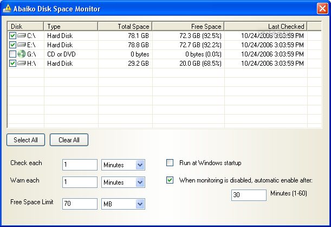Click the 20.0 GB (68.5%) free space cell

(x=200, y=63)
